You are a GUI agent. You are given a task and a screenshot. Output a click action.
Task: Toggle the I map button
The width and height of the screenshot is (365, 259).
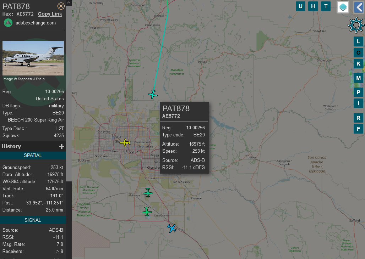(x=359, y=103)
